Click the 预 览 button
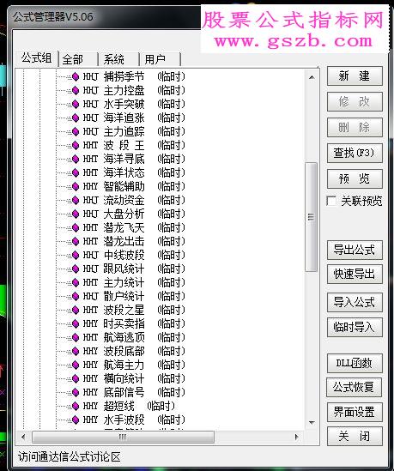 coord(355,178)
